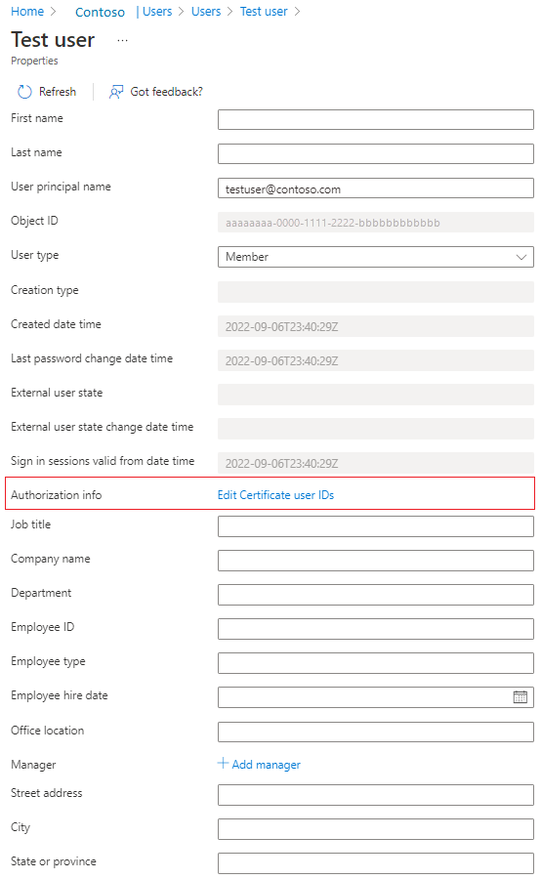Click the Got feedback person icon
The image size is (541, 879).
click(116, 92)
